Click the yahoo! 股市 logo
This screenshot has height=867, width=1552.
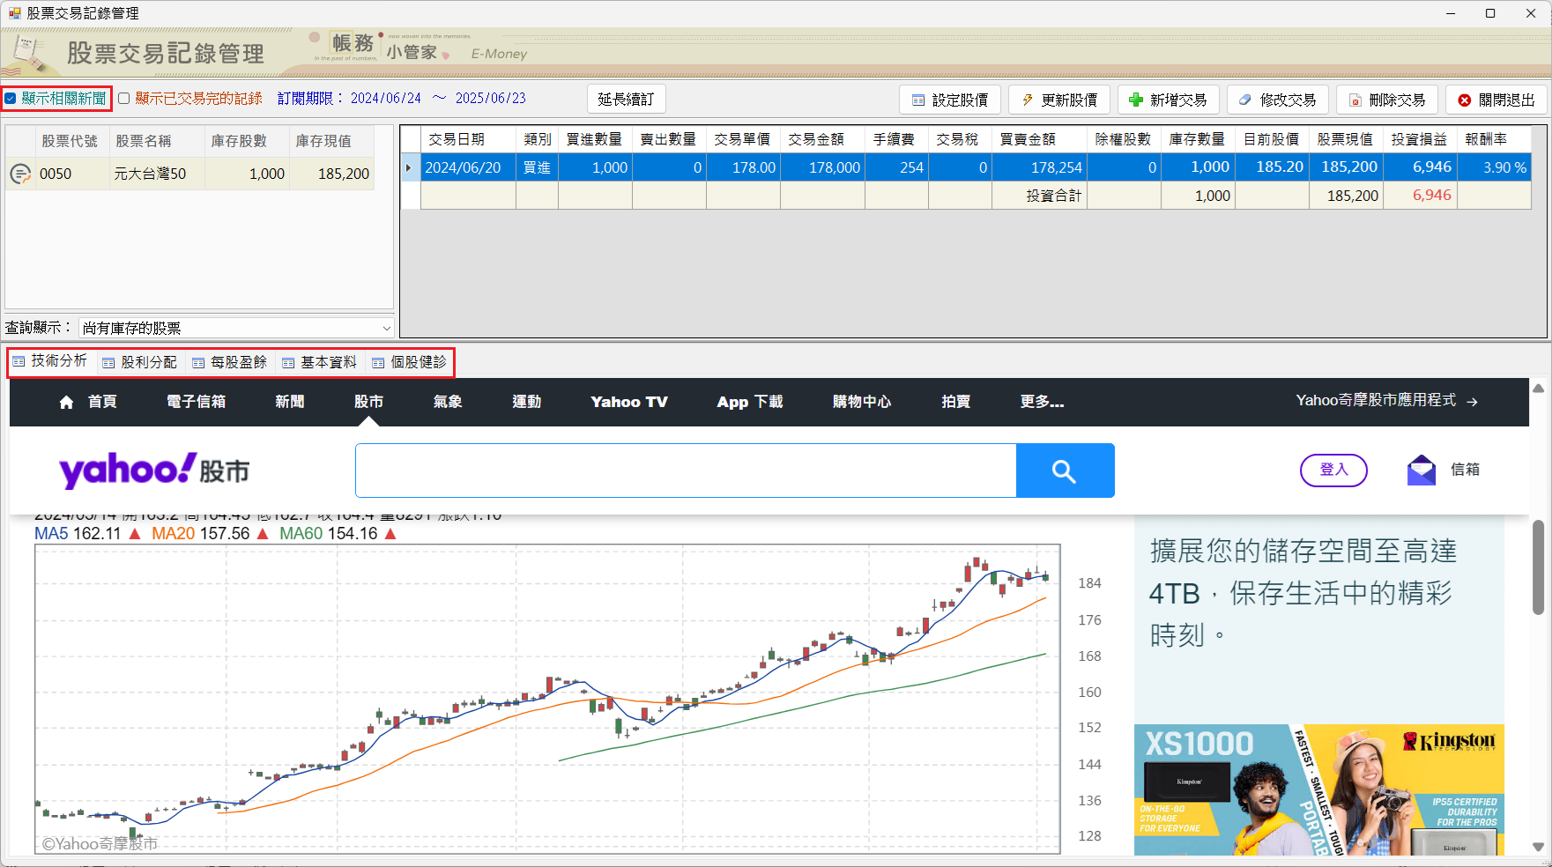click(x=154, y=471)
